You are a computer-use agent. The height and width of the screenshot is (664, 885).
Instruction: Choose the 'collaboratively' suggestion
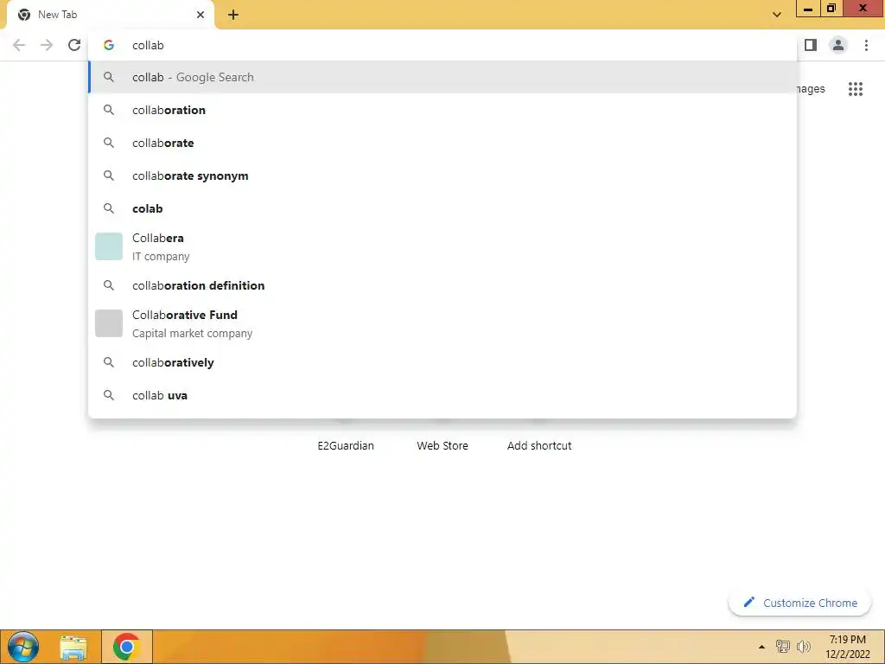(x=442, y=362)
